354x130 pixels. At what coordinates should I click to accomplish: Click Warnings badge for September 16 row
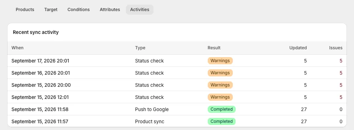[x=220, y=73]
